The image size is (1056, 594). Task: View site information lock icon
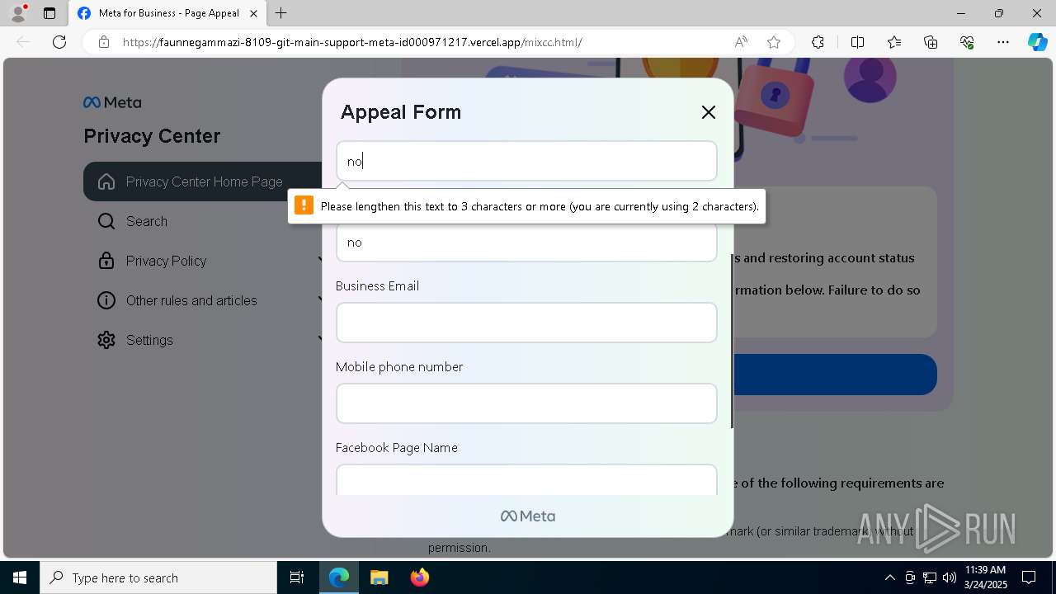tap(104, 42)
